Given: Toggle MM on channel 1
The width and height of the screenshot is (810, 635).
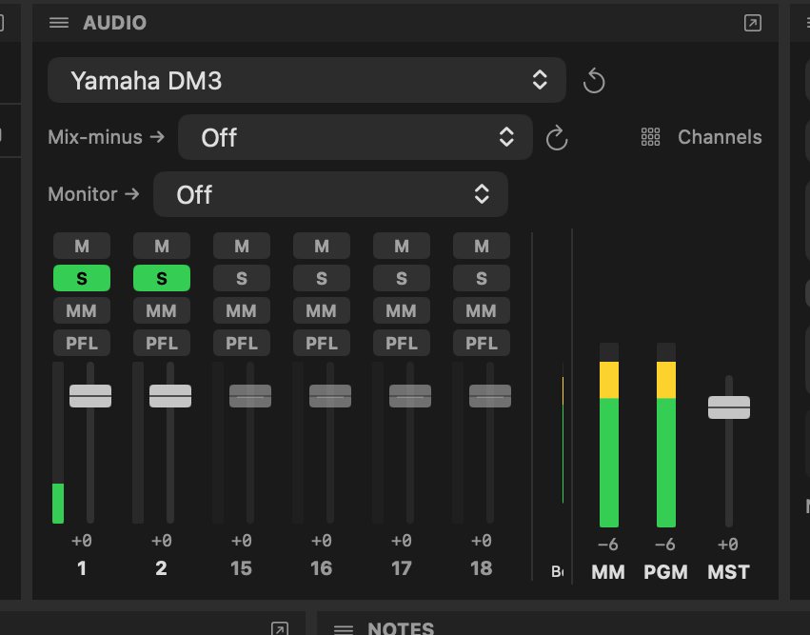Looking at the screenshot, I should tap(82, 310).
